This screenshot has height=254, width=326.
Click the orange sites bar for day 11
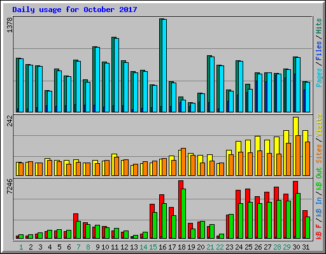click(x=117, y=166)
